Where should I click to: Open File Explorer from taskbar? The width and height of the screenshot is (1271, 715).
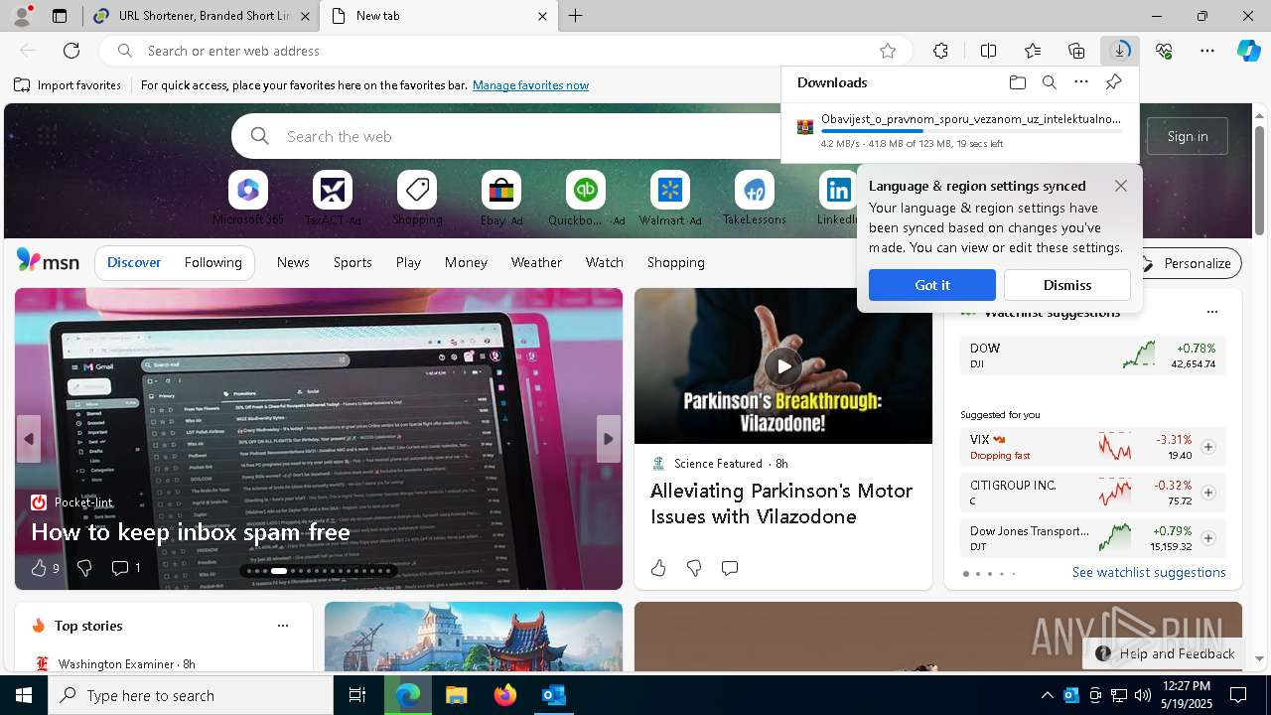click(x=456, y=695)
